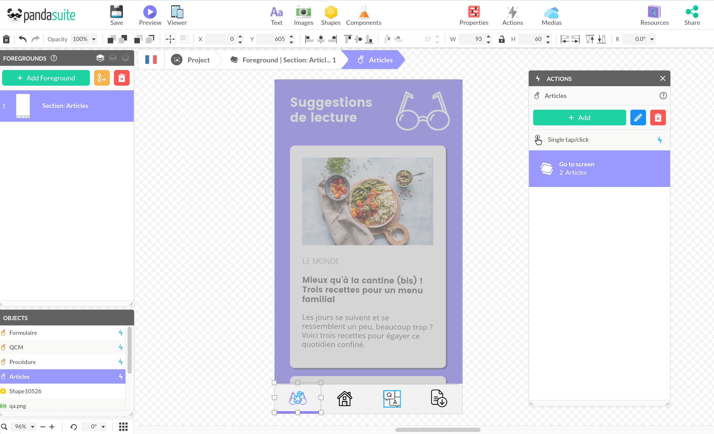Viewport: 714px width, 434px height.
Task: Toggle the first layers visibility icon in Foregrounds
Action: click(x=100, y=58)
